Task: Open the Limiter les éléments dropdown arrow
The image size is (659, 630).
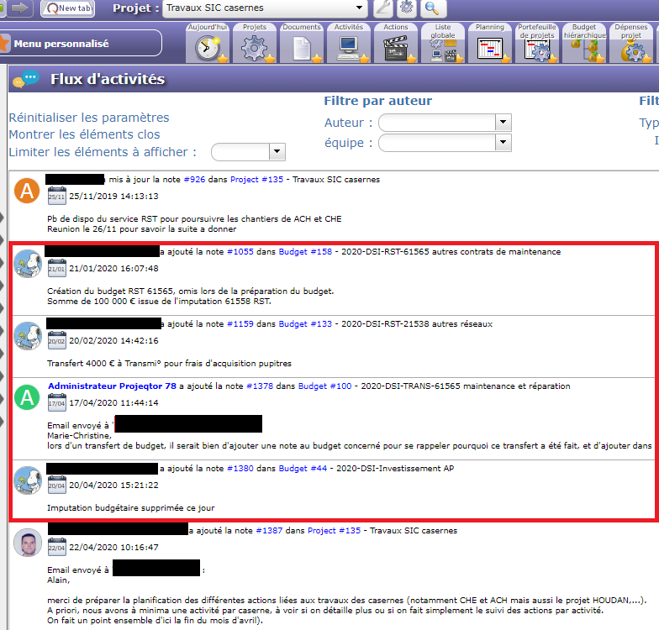Action: pos(277,151)
